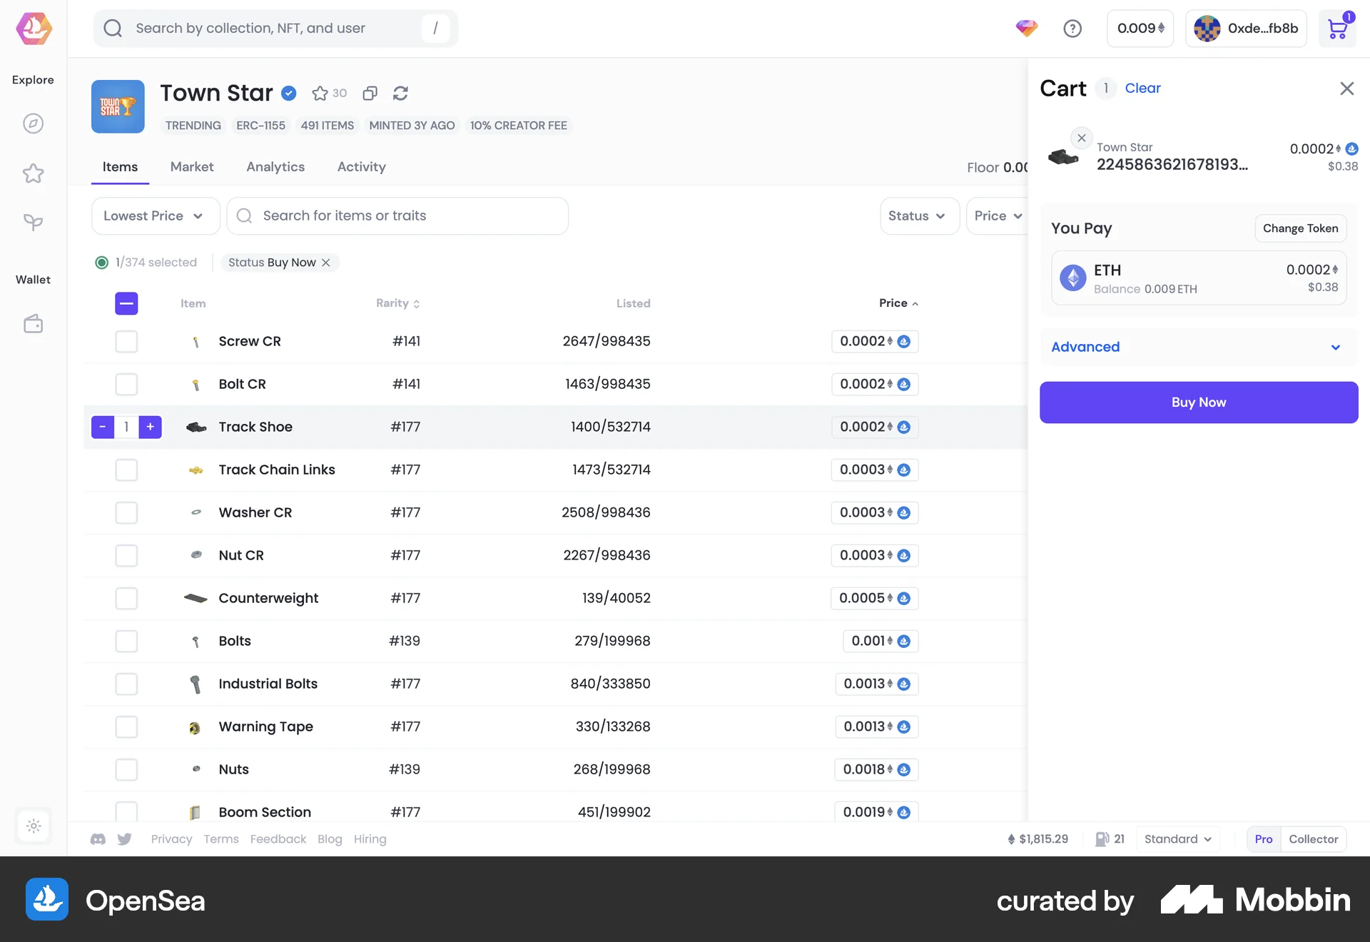Open the Activity tab
Screen dimensions: 1370x942
click(x=361, y=167)
